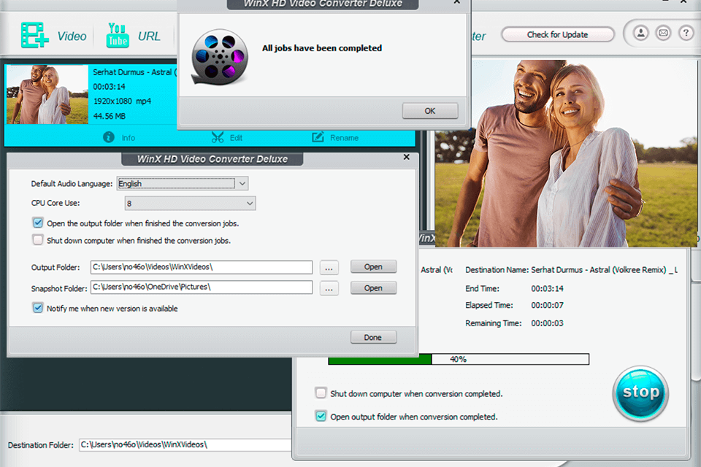Screen dimensions: 701x467
Task: Click the Info icon for the video
Action: [108, 137]
